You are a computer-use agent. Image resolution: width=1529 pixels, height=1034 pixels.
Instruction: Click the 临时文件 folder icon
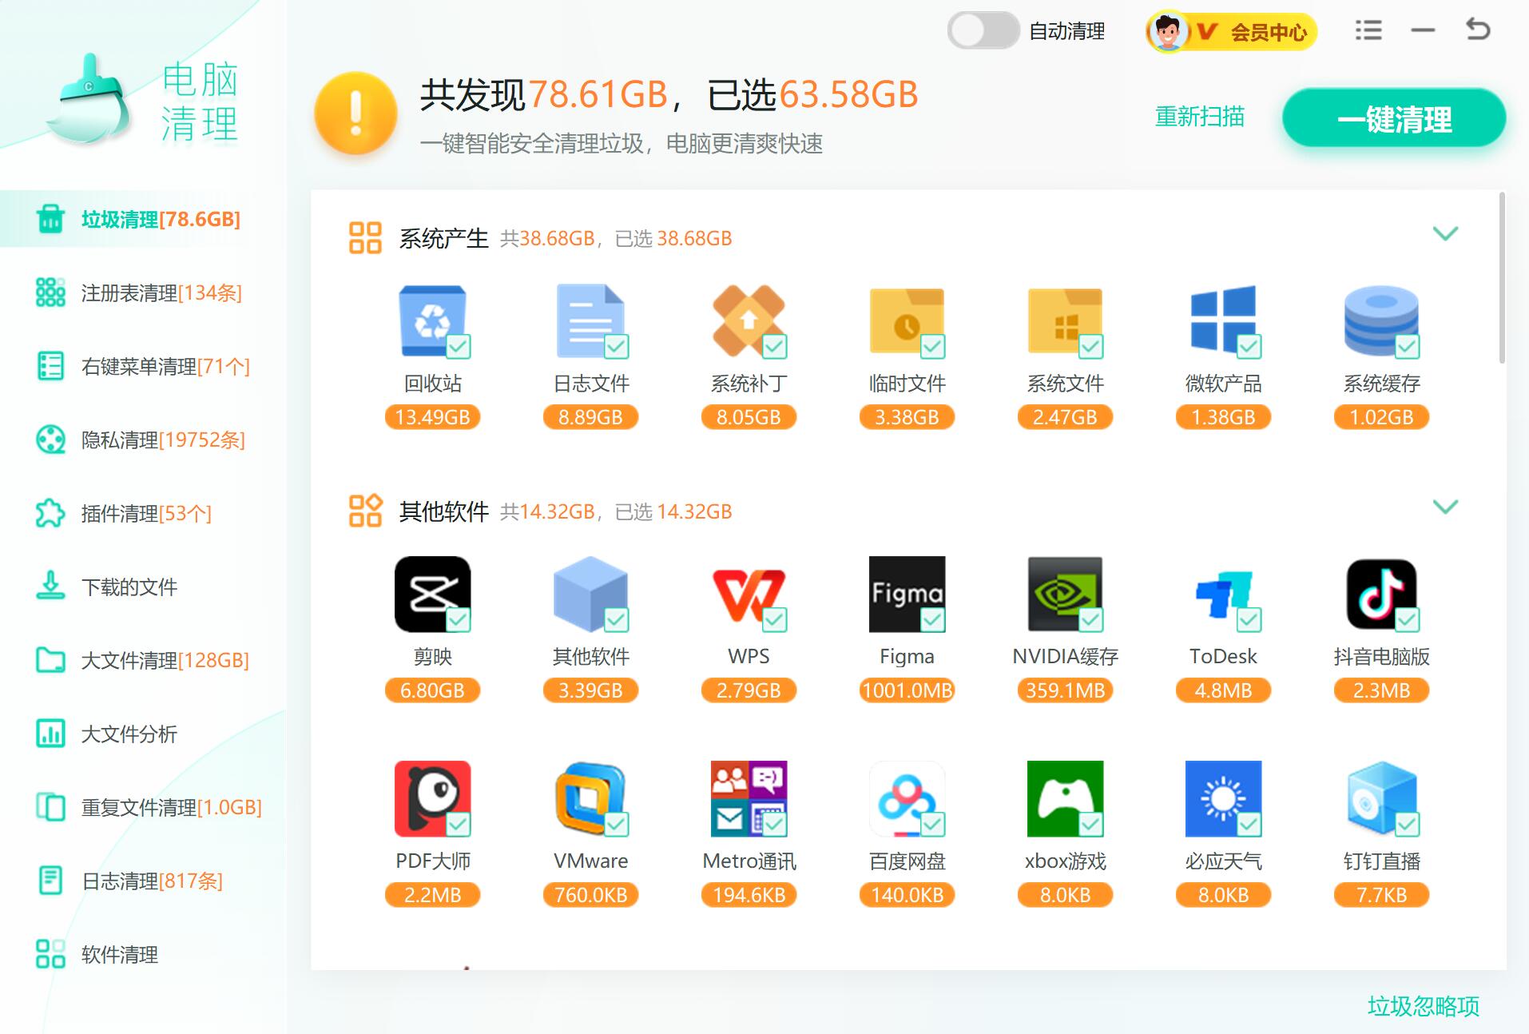click(907, 321)
